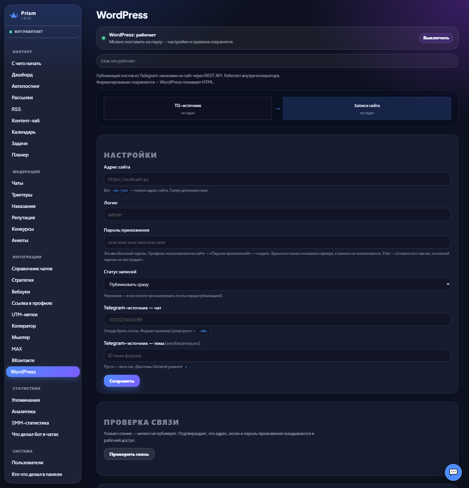Focus the Telegram-источник чат field
Screen dimensions: 469x488
tap(277, 320)
